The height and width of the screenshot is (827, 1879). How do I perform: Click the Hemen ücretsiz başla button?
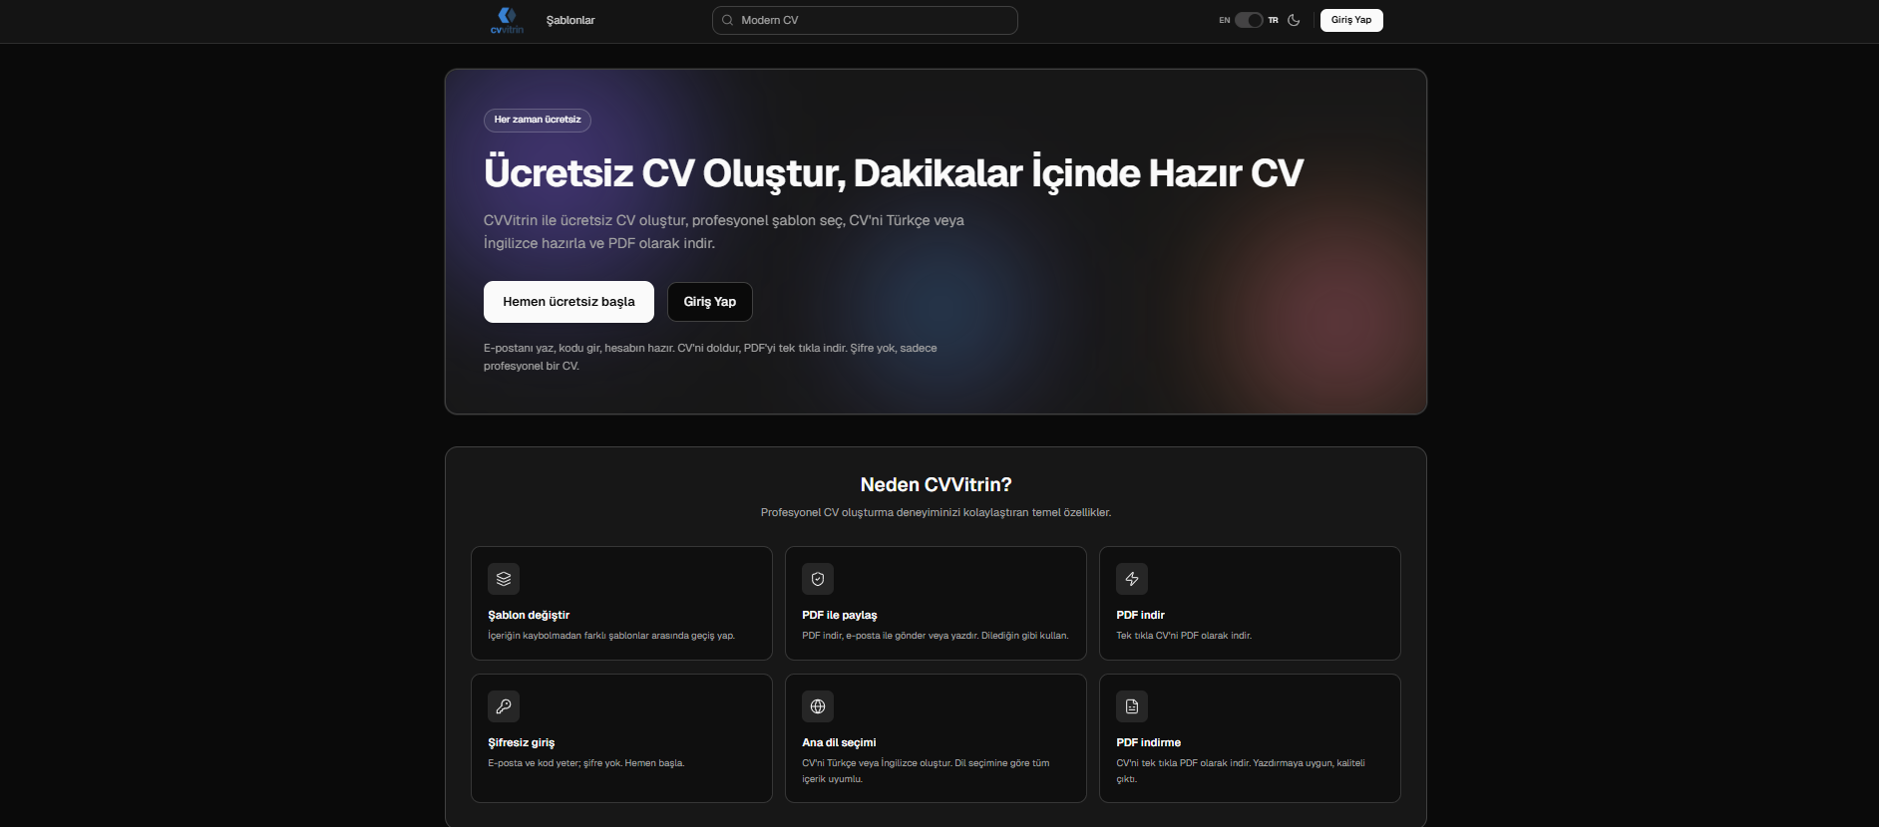(x=568, y=302)
